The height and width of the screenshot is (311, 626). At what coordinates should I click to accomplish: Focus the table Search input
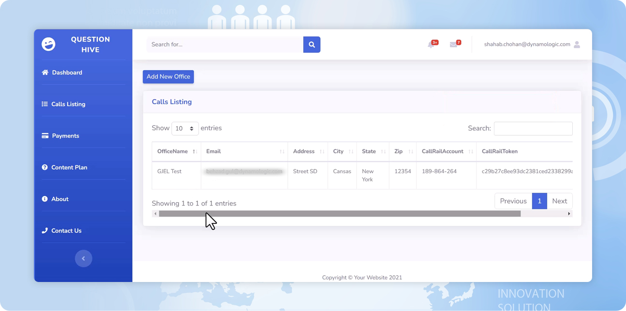(x=533, y=129)
